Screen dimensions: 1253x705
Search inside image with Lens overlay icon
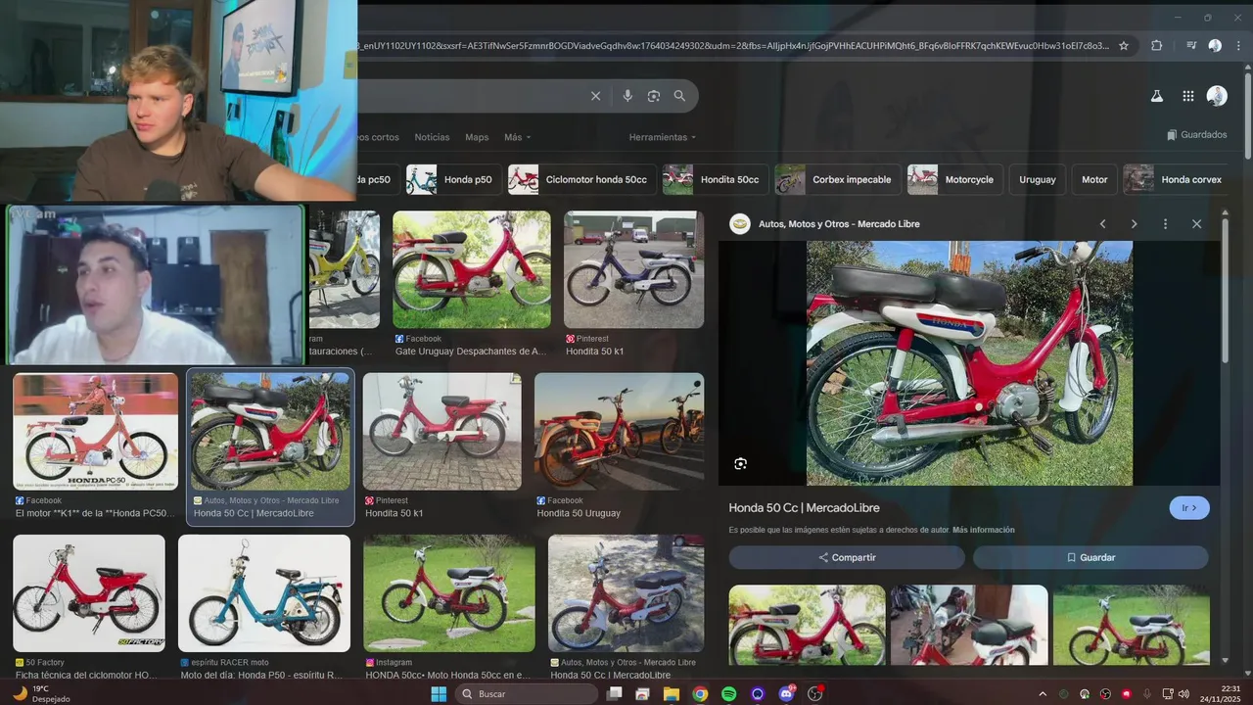(x=740, y=463)
